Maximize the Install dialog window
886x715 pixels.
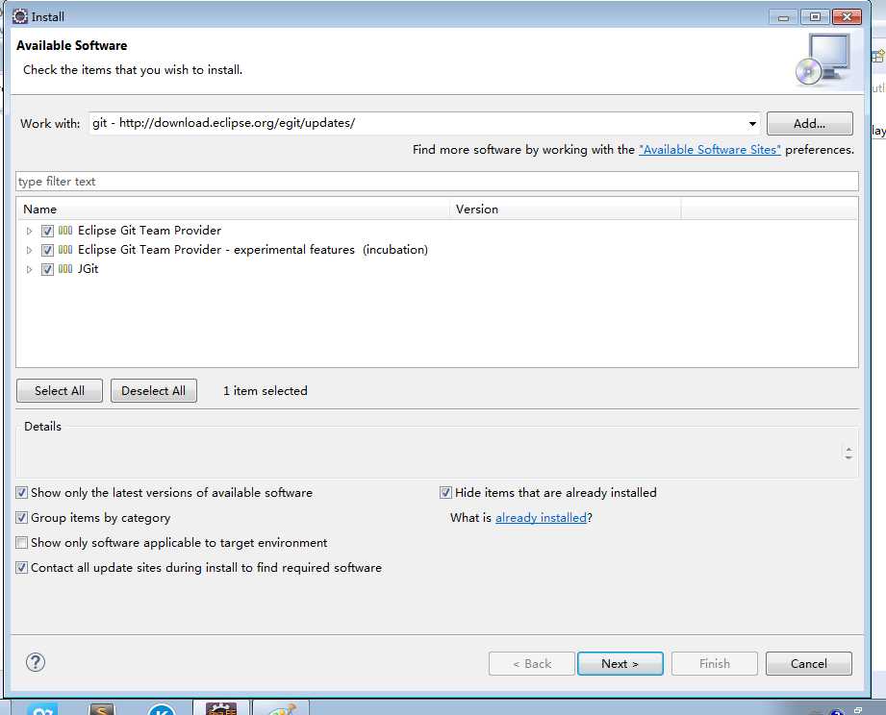(815, 17)
